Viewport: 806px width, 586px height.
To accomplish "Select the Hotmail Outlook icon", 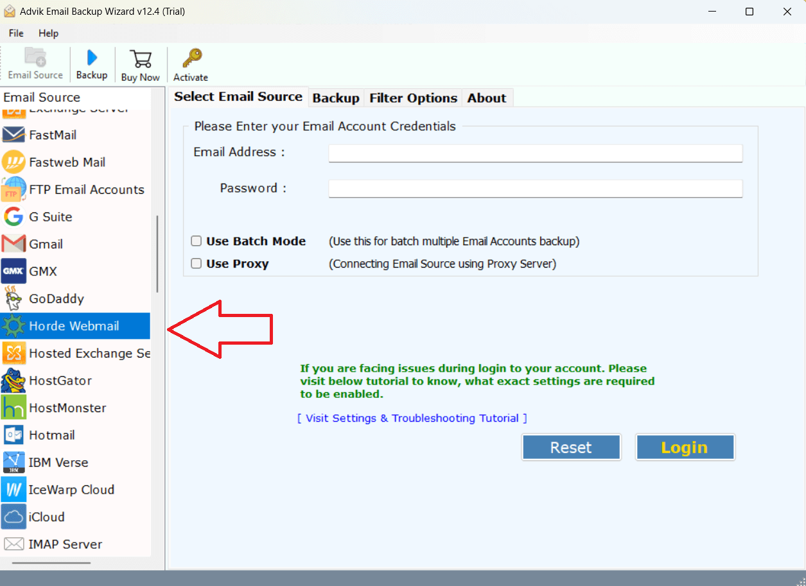I will (x=13, y=435).
